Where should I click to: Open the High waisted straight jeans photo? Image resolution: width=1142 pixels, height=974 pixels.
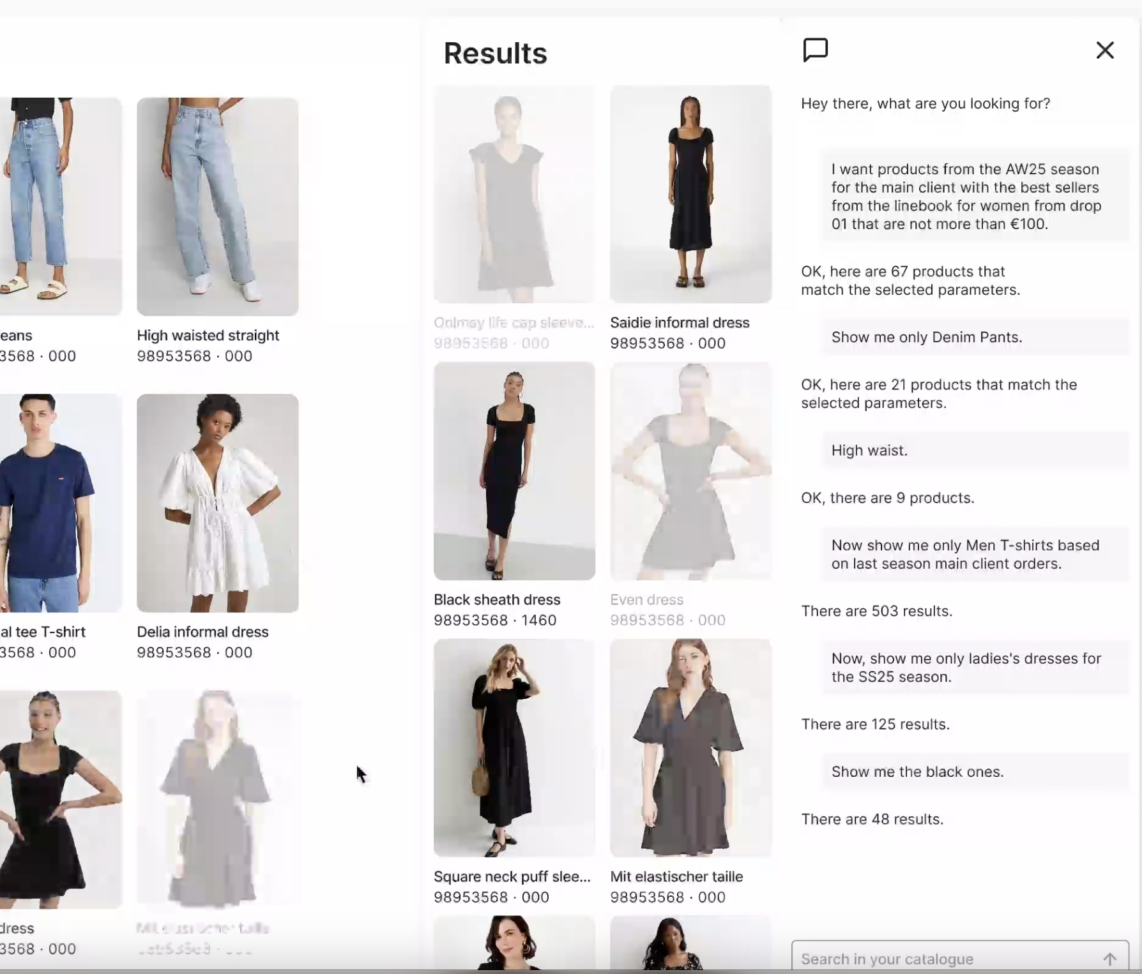[218, 207]
